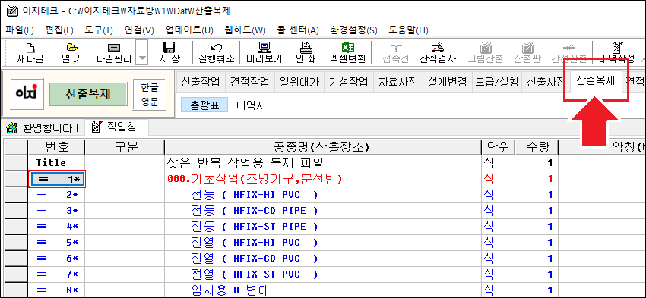Export via 엑셀변환 Excel icon
The width and height of the screenshot is (646, 298).
[x=348, y=52]
